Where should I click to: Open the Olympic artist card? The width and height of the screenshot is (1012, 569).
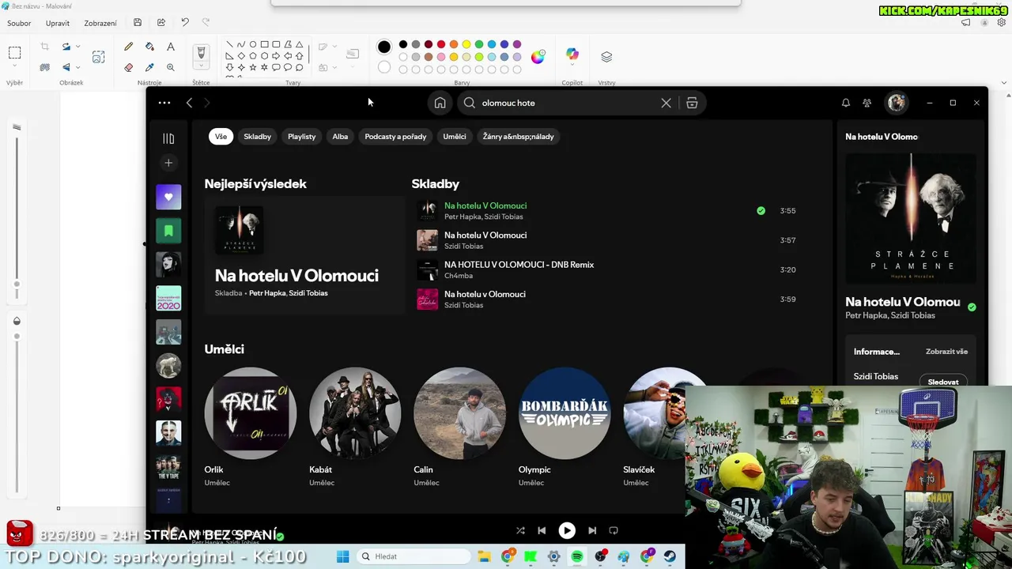tap(565, 428)
